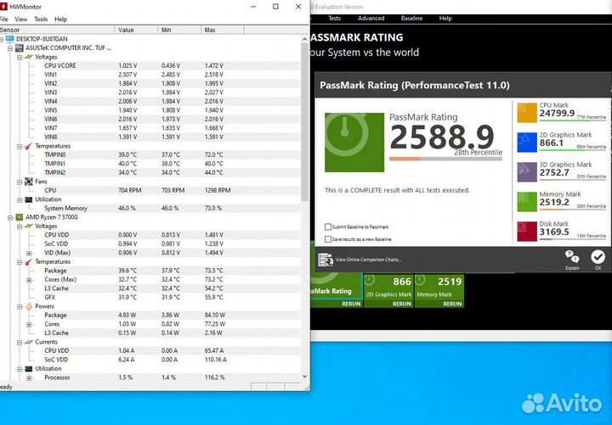Expand the Processor utilization row
The image size is (612, 425).
tap(29, 377)
